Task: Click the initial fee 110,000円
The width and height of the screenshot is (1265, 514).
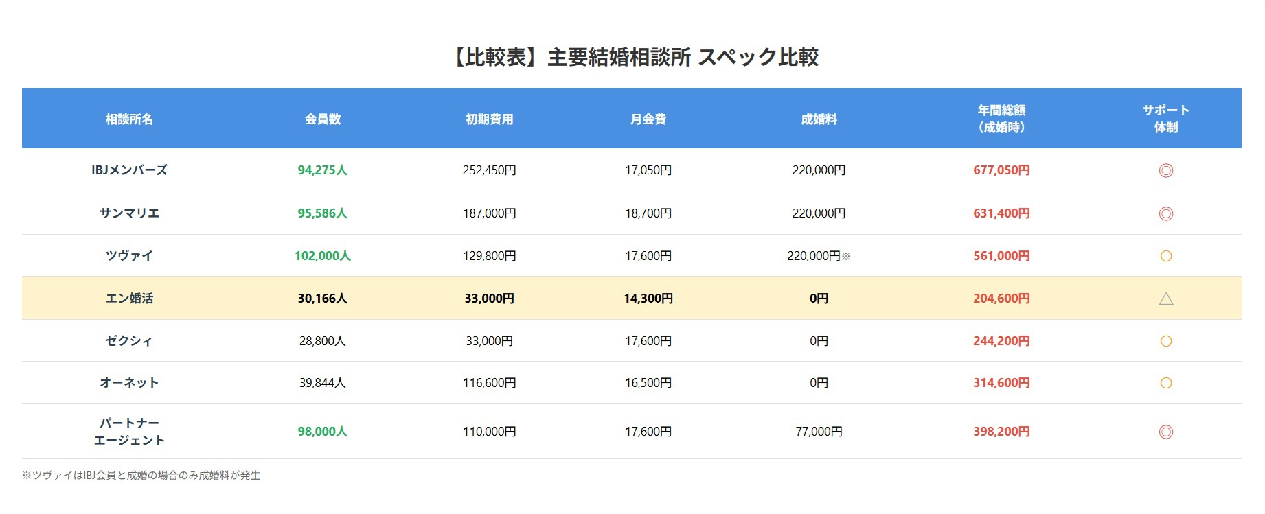Action: pyautogui.click(x=489, y=432)
